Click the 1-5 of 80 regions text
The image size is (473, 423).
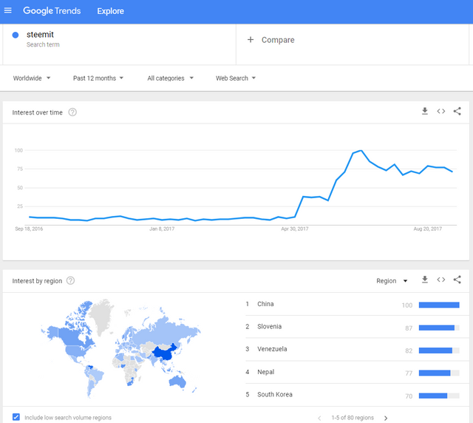pyautogui.click(x=353, y=418)
